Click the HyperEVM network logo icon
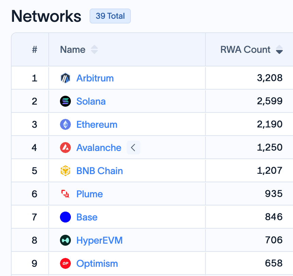Viewport: 293px width, 276px height. (x=65, y=240)
